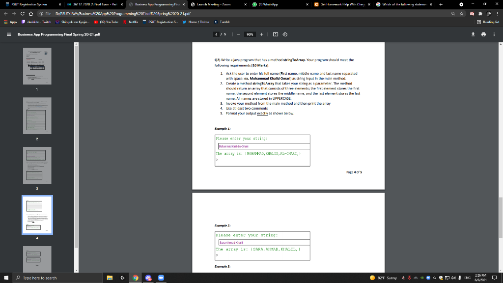This screenshot has height=283, width=503.
Task: Open the PDF viewer's more actions menu
Action: (x=493, y=34)
